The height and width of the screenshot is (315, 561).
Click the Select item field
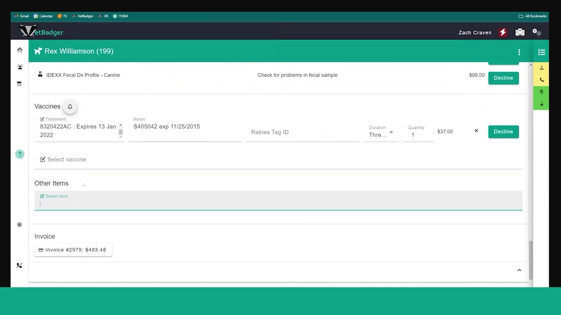click(x=278, y=201)
